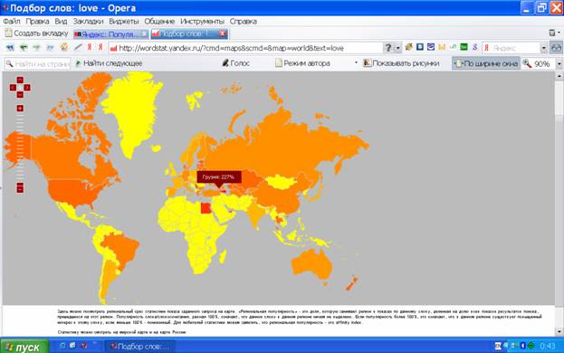Zoom out the map with minus button
Screen dimensions: 564x353
click(x=20, y=188)
